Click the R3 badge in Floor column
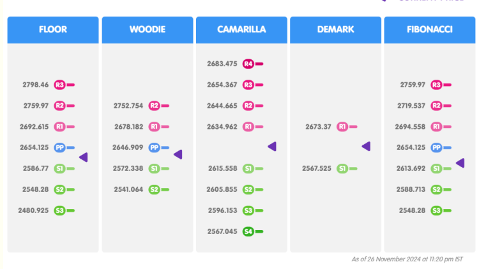Viewport: 479px width, 269px height. coord(59,85)
